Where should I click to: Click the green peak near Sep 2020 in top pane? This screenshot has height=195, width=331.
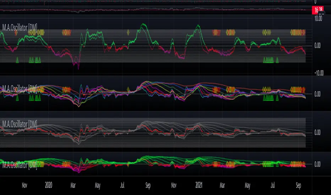pyautogui.click(x=143, y=25)
